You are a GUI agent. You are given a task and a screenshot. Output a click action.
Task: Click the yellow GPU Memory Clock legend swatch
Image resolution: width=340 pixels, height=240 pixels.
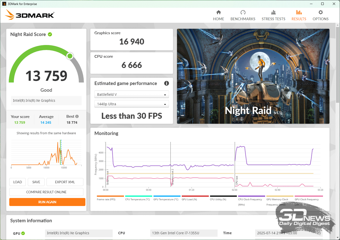[x=280, y=196]
